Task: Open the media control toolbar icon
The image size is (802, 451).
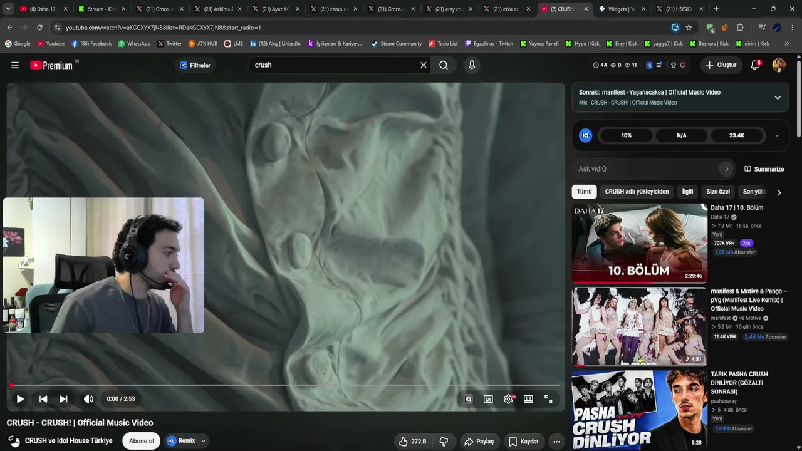Action: click(762, 28)
